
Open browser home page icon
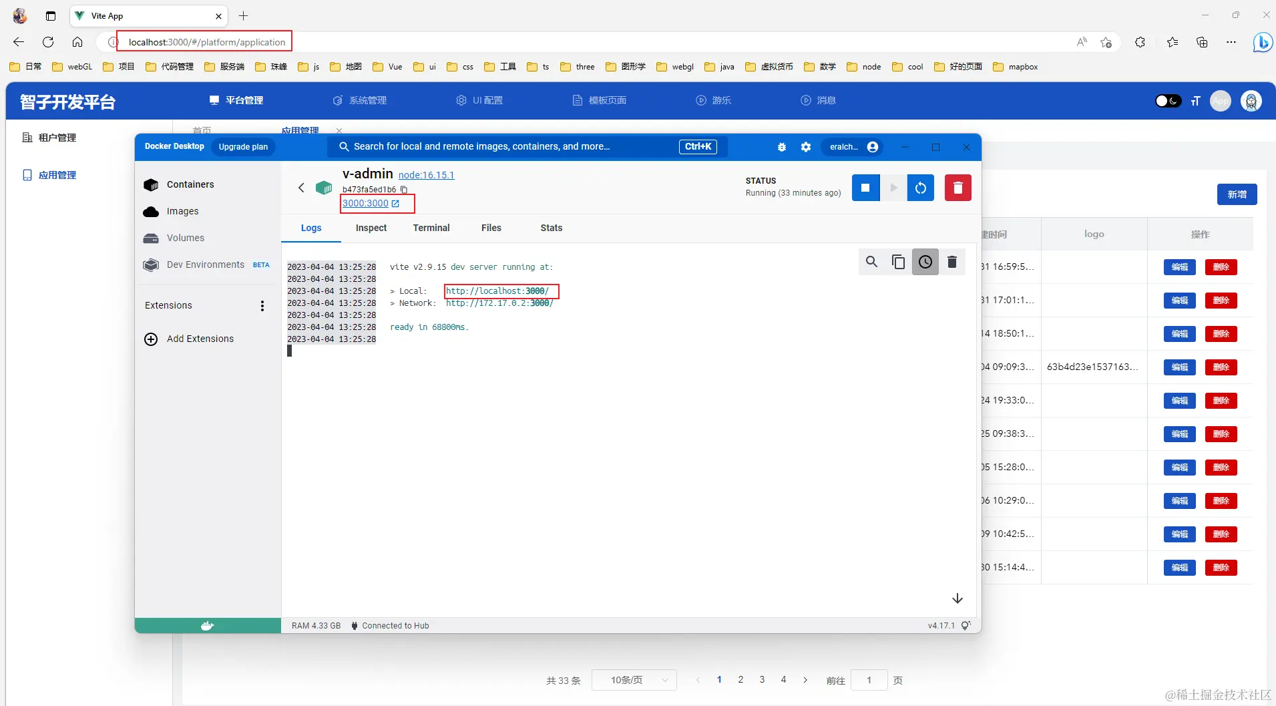(77, 42)
